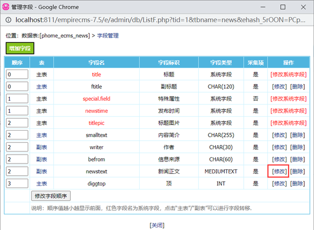Click 修改系统字段 for titlepic row
This screenshot has height=230, width=314.
pos(288,123)
